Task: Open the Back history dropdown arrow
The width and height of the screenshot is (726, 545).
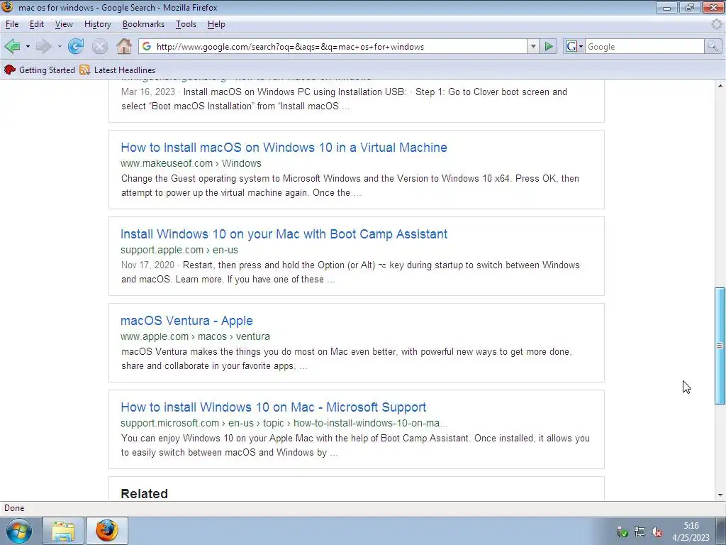Action: click(x=28, y=46)
